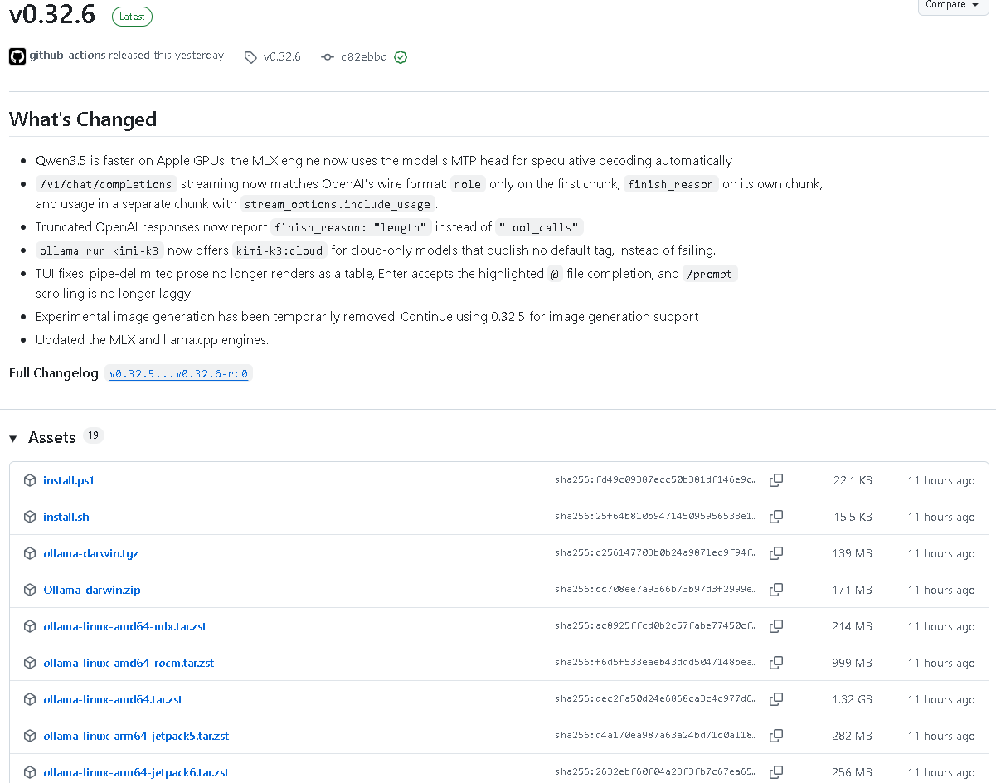
Task: Copy sha256 for ollama-linux-amd64-rocm.tar.zst
Action: click(x=776, y=663)
